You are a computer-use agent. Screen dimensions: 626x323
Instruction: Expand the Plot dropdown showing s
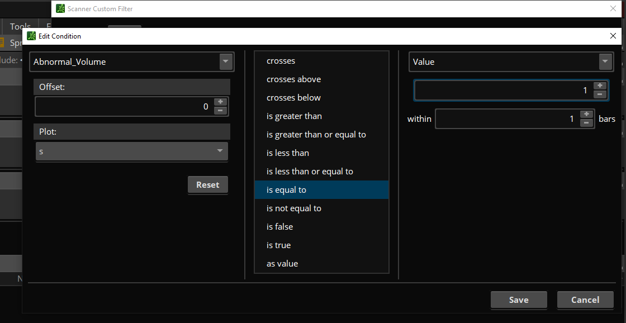[x=220, y=151]
